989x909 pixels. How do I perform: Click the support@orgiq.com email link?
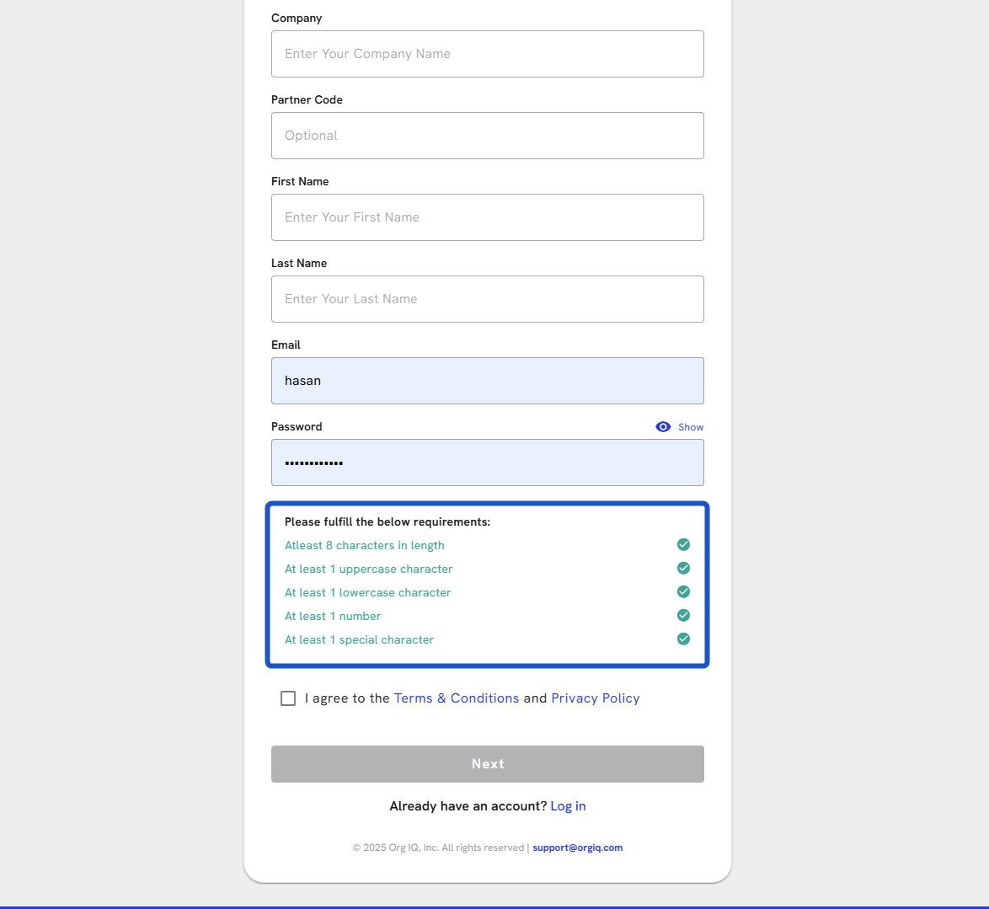pos(577,848)
